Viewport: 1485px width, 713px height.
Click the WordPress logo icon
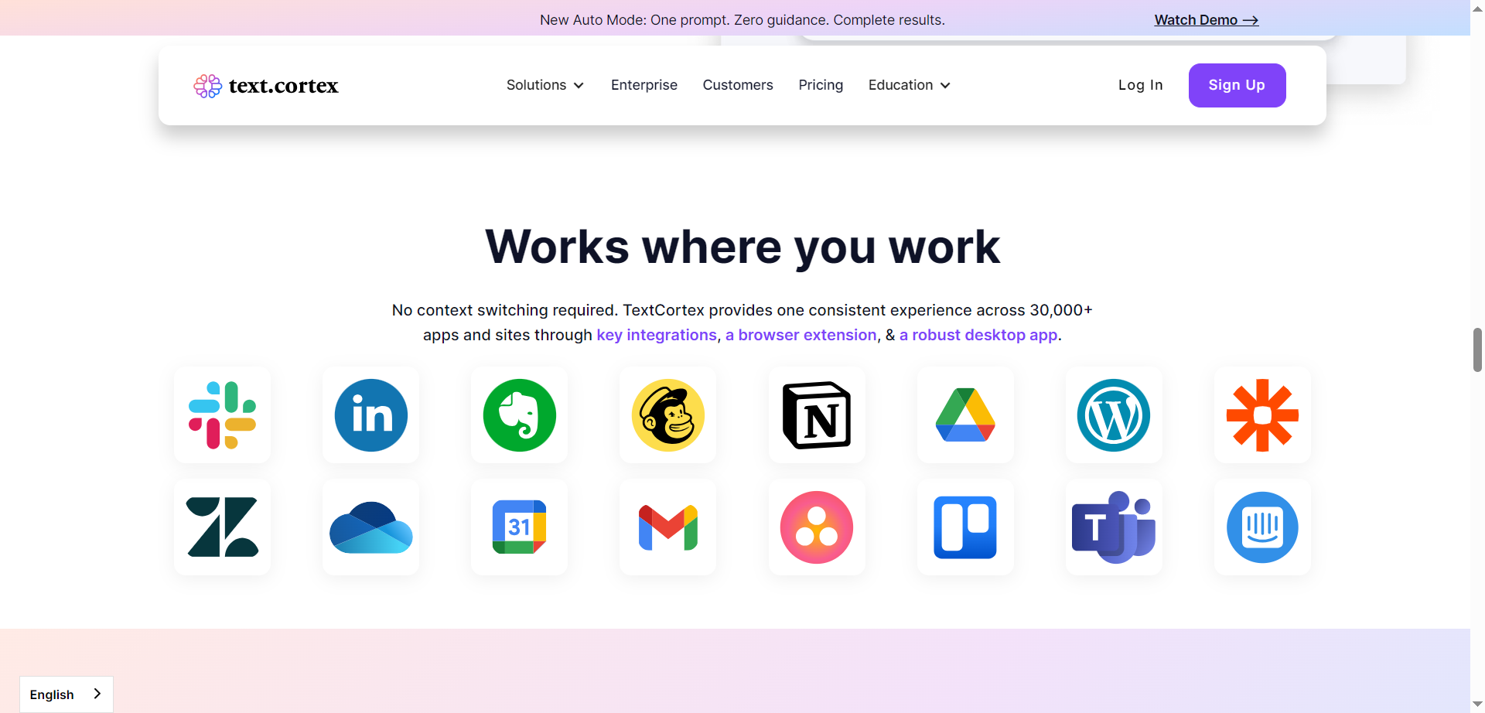[1114, 415]
